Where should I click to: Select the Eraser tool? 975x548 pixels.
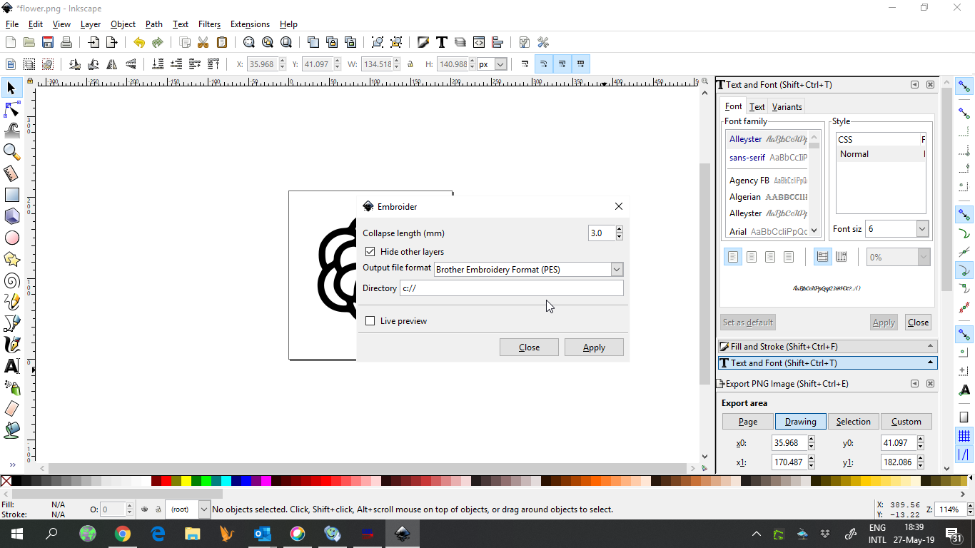(11, 409)
